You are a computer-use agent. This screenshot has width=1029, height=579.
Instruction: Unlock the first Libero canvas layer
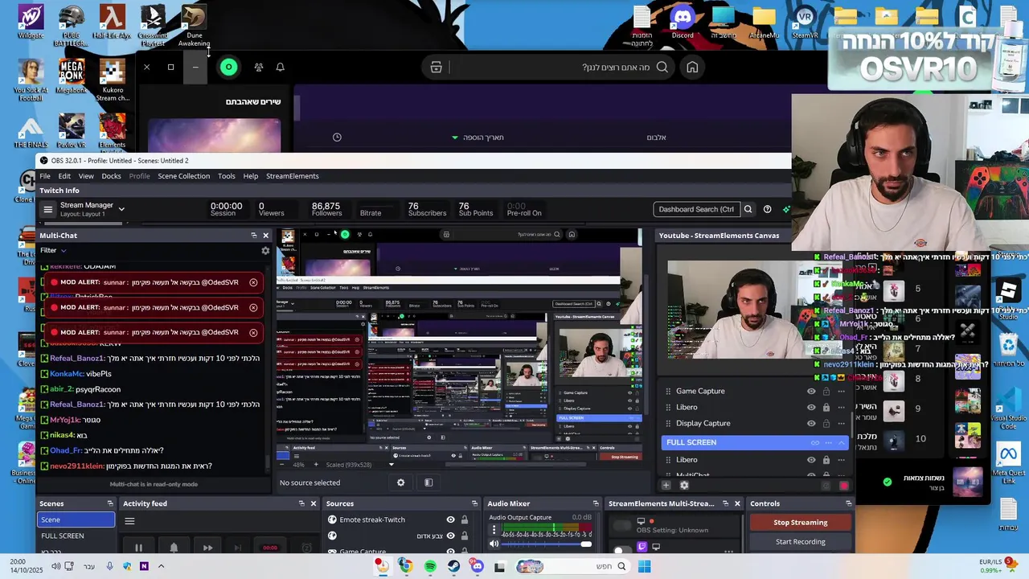click(826, 408)
